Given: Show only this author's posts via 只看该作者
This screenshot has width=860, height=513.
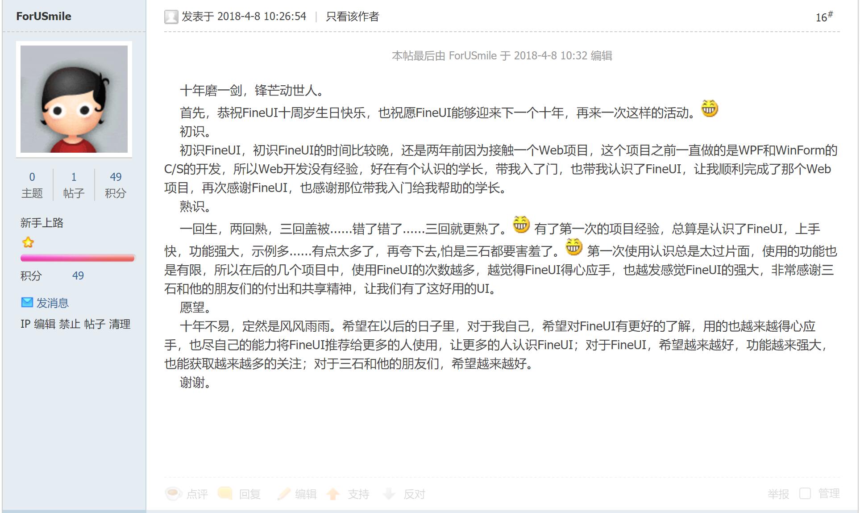Looking at the screenshot, I should pos(352,17).
